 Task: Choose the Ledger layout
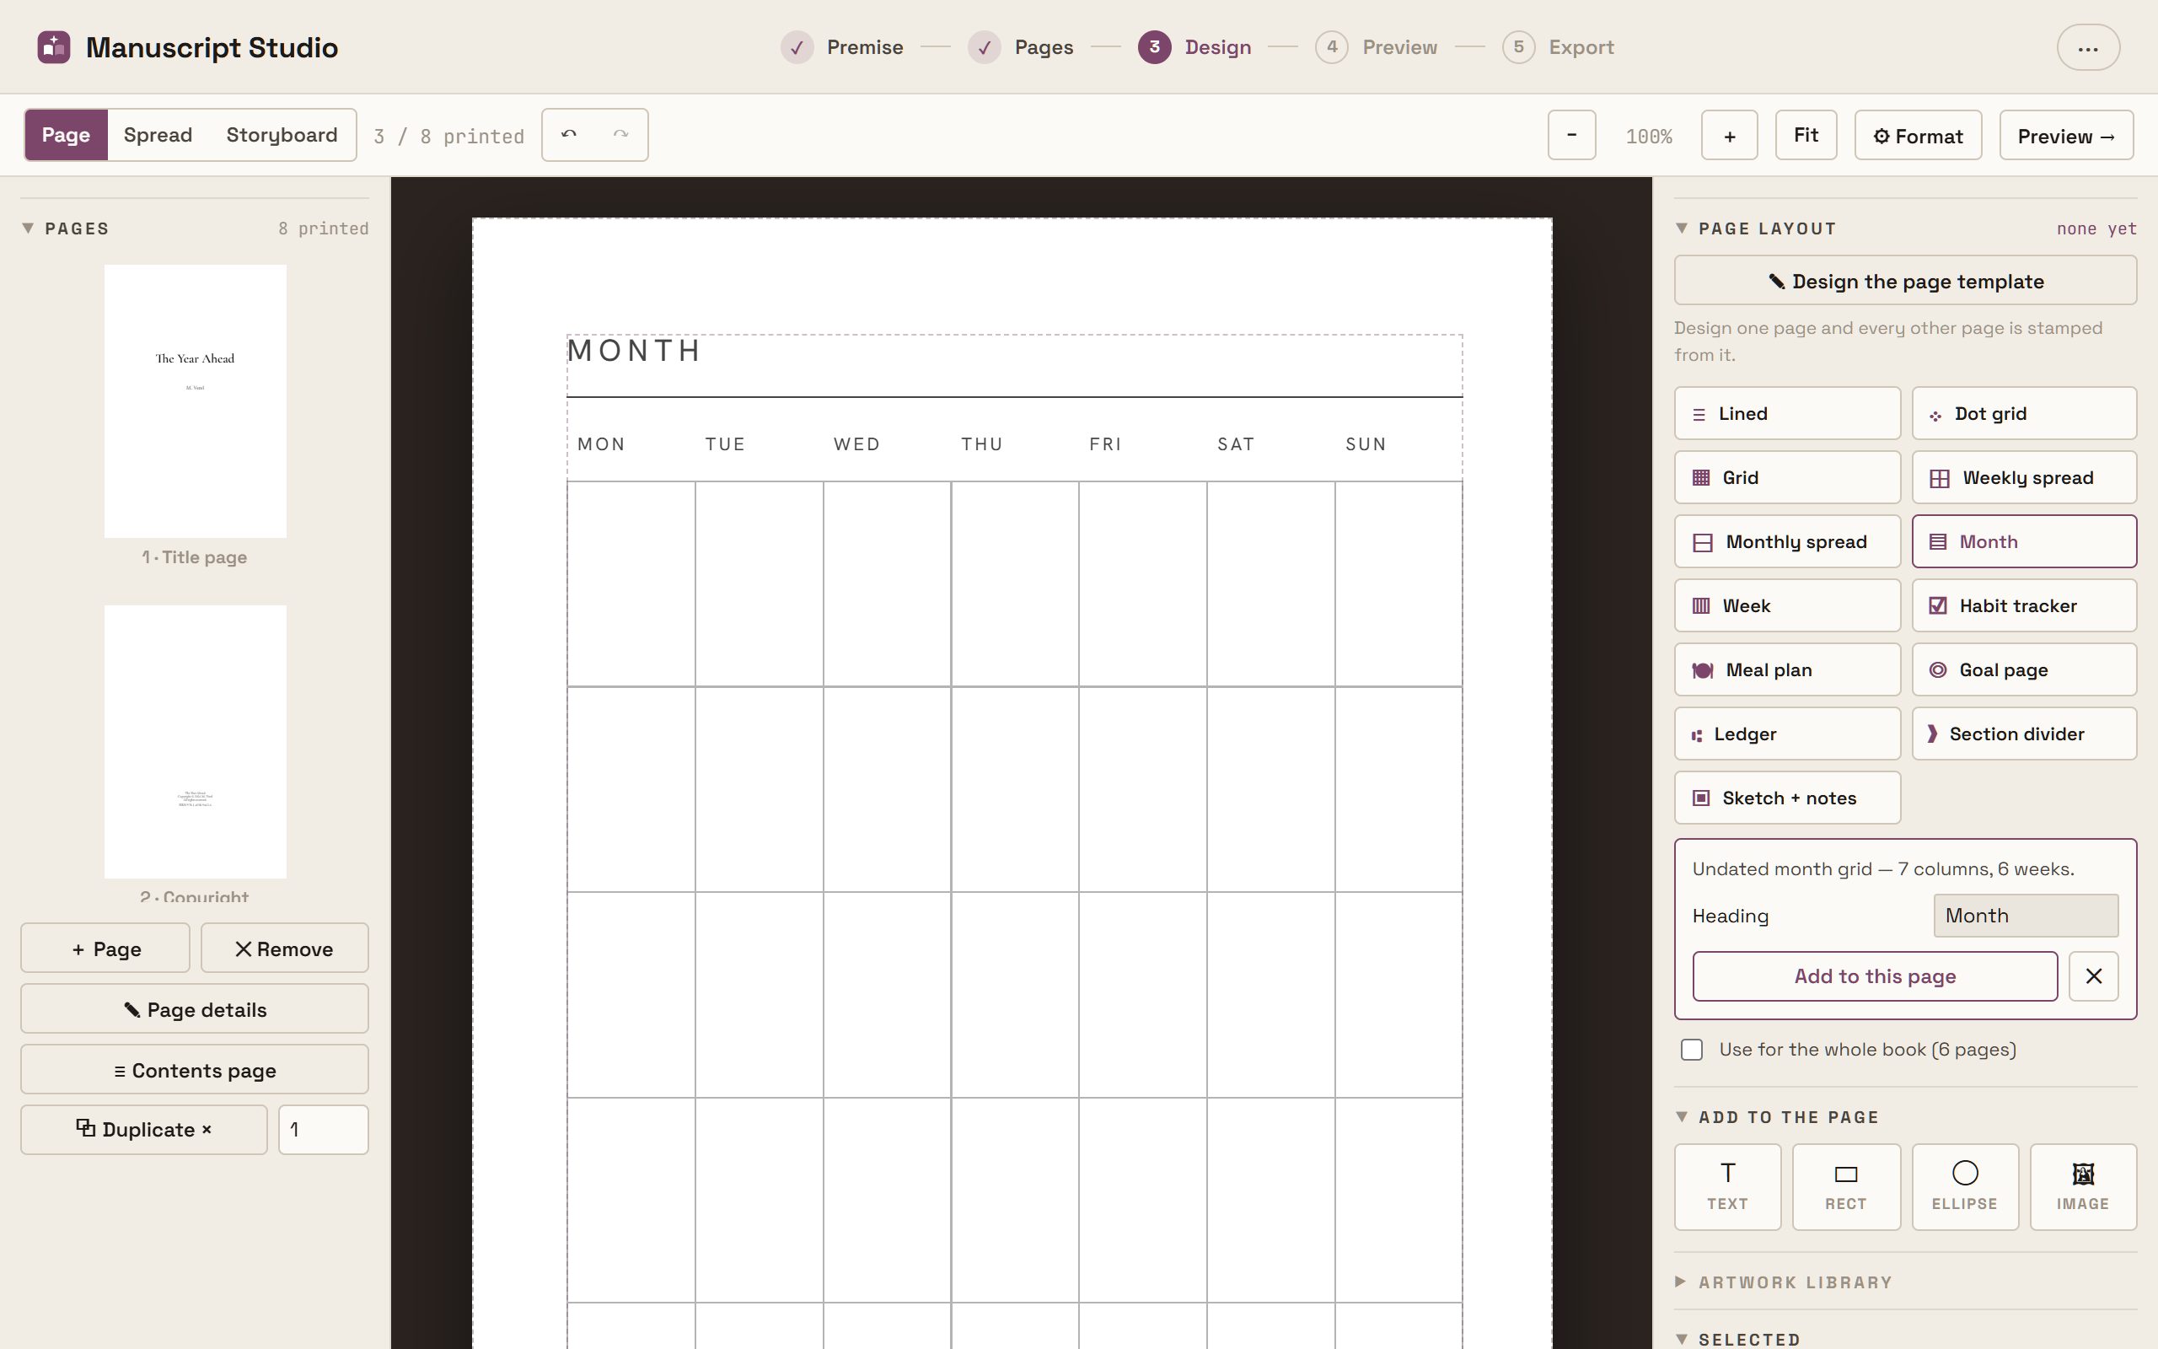tap(1787, 734)
